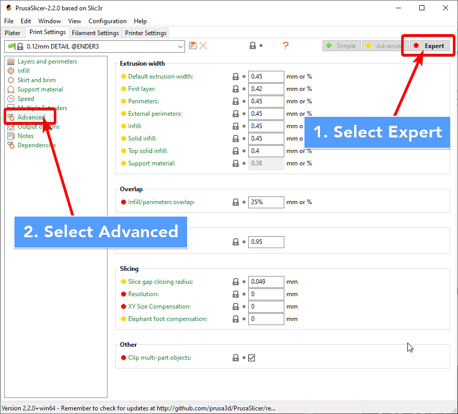Click lock icon for Infill width

(x=235, y=126)
